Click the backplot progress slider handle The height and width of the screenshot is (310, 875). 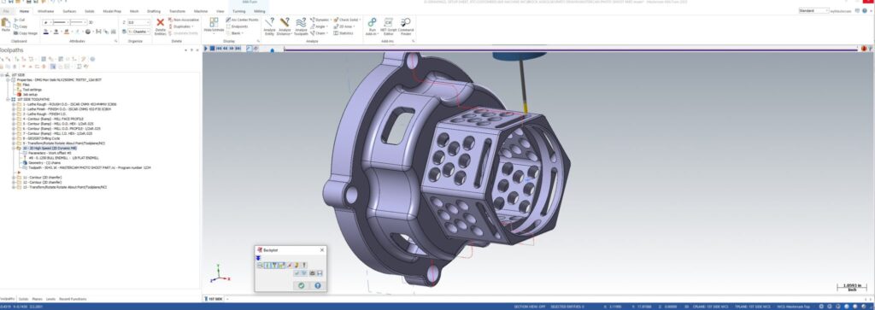pyautogui.click(x=273, y=50)
